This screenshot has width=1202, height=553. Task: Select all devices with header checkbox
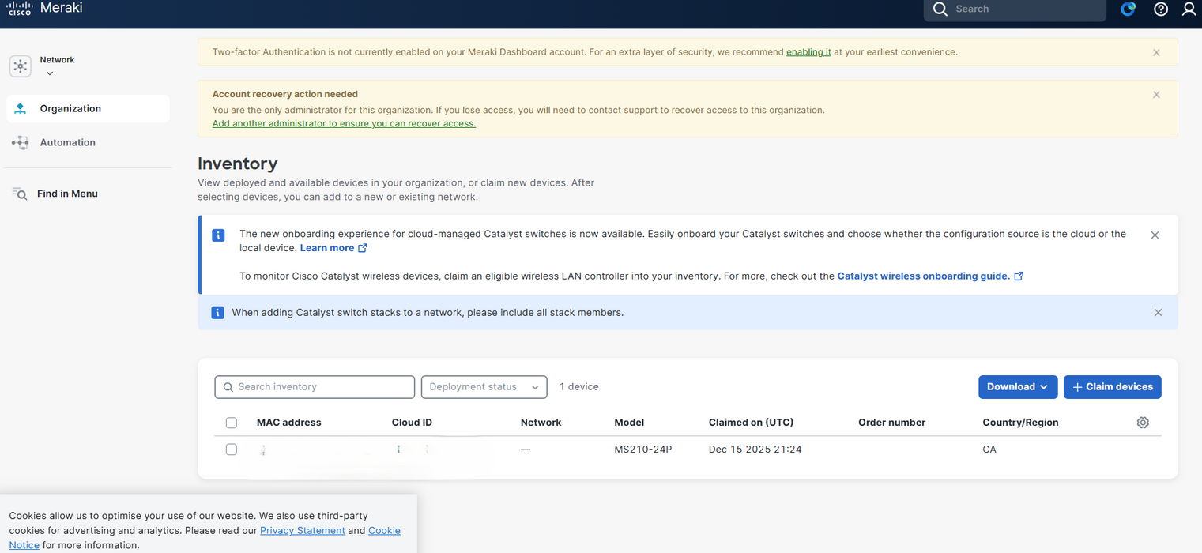click(232, 423)
